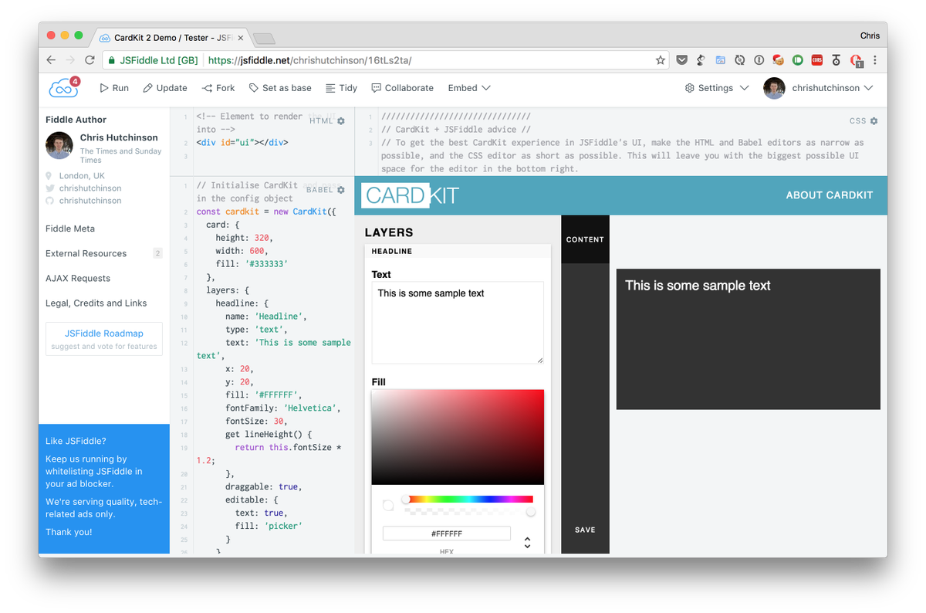Screen dimensions: 926x613
Task: Click the rainbow hue slider
Action: [x=468, y=500]
